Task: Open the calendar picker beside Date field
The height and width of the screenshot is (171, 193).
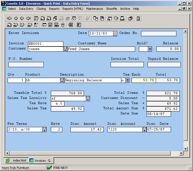Action: (115, 33)
